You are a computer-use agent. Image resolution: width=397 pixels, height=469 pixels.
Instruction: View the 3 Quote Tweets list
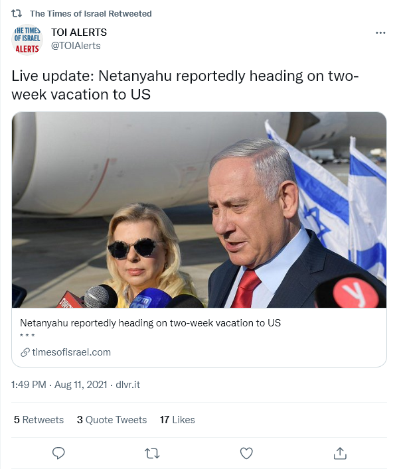pos(112,420)
